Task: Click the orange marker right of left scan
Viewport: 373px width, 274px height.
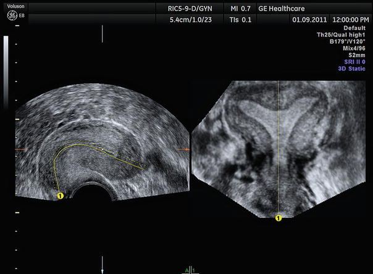Action: coord(183,149)
